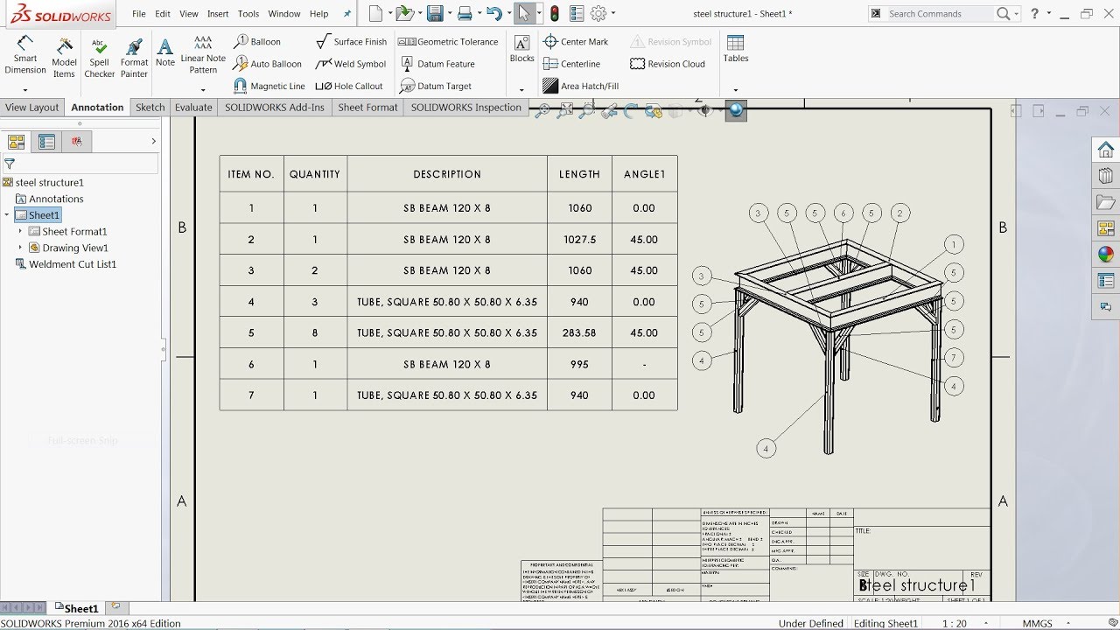Select the Centerline tool

573,63
